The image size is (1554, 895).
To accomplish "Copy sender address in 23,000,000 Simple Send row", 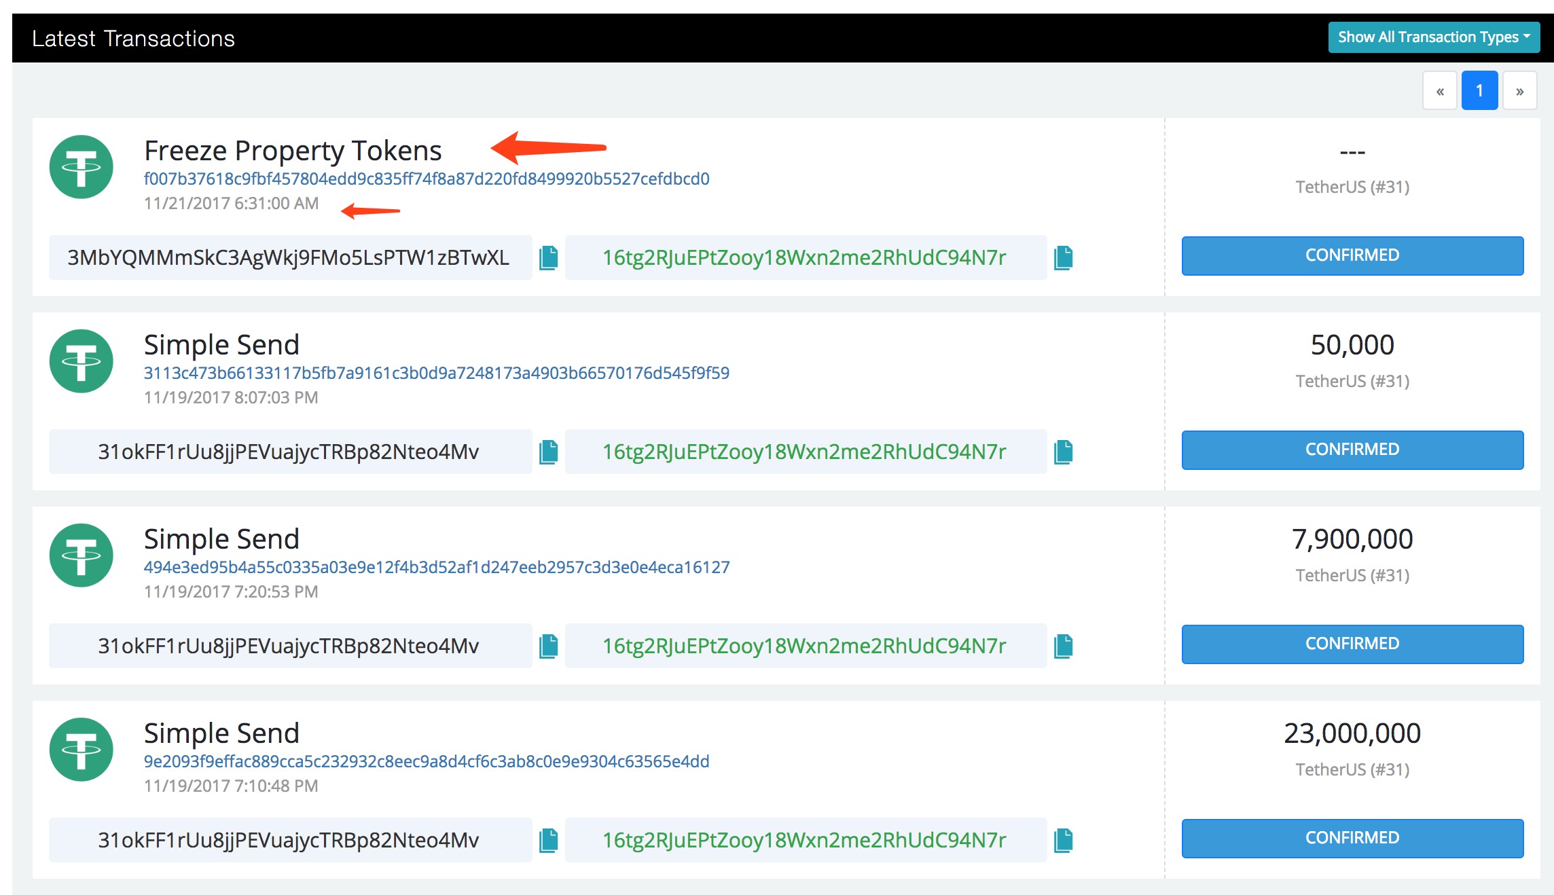I will tap(548, 841).
